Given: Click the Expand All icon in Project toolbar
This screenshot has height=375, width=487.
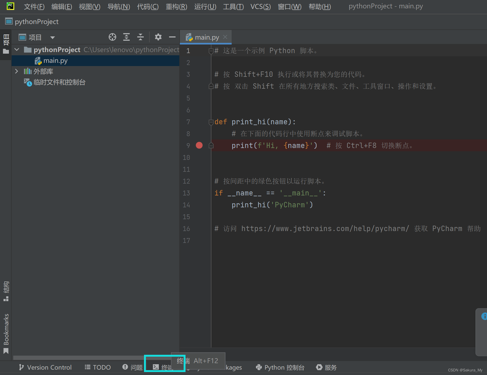Looking at the screenshot, I should pos(126,37).
